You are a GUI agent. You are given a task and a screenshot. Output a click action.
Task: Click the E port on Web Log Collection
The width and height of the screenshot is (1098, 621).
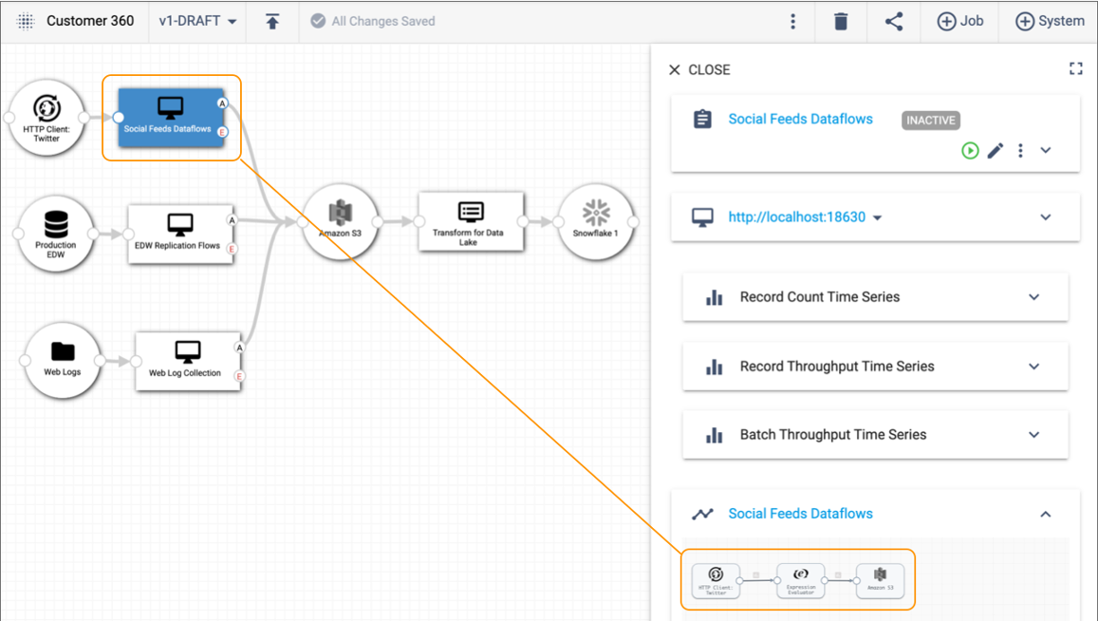[239, 376]
